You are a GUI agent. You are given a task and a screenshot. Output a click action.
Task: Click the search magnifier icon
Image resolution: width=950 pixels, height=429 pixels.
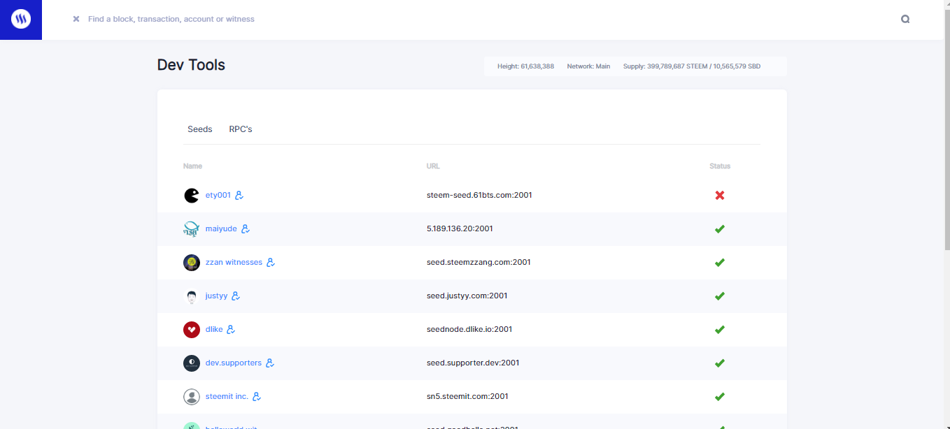click(905, 20)
